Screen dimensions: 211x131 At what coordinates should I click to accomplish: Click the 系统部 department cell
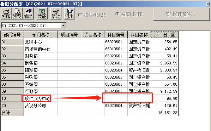tap(41, 84)
